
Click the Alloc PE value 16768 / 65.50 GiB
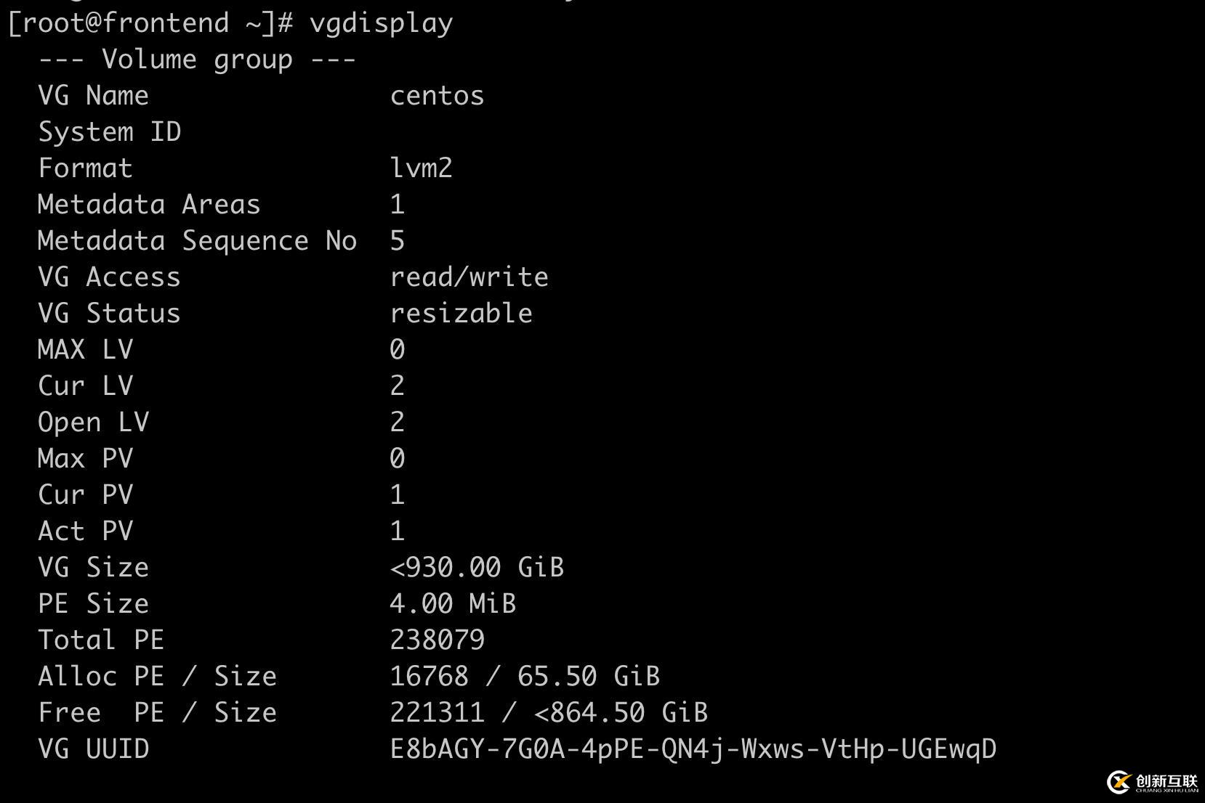(525, 677)
